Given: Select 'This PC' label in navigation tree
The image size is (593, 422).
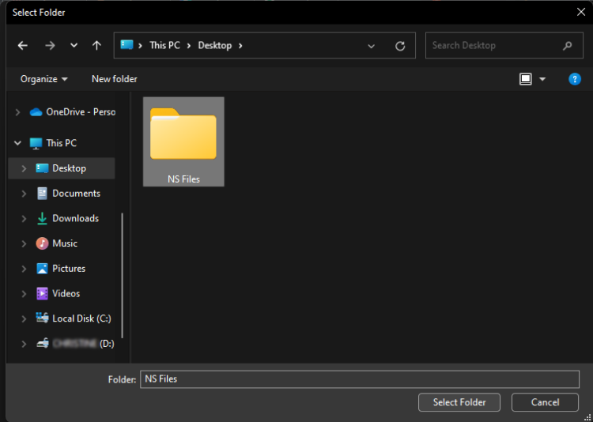Looking at the screenshot, I should pos(61,143).
